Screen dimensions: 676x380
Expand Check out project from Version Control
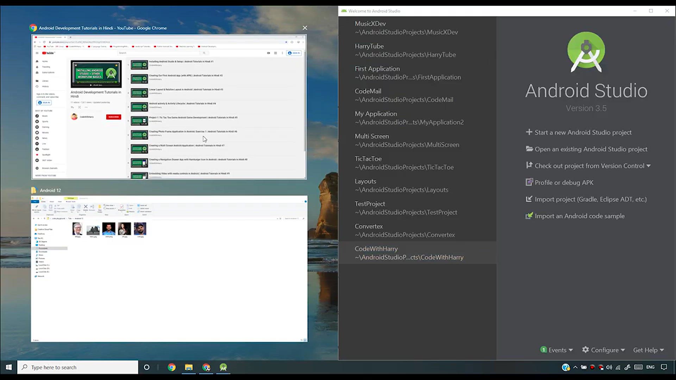click(588, 166)
